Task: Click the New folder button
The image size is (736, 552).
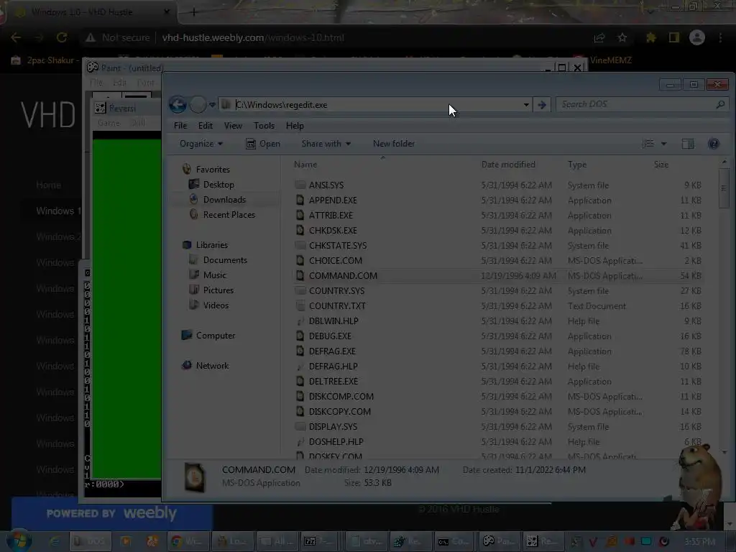Action: 394,144
